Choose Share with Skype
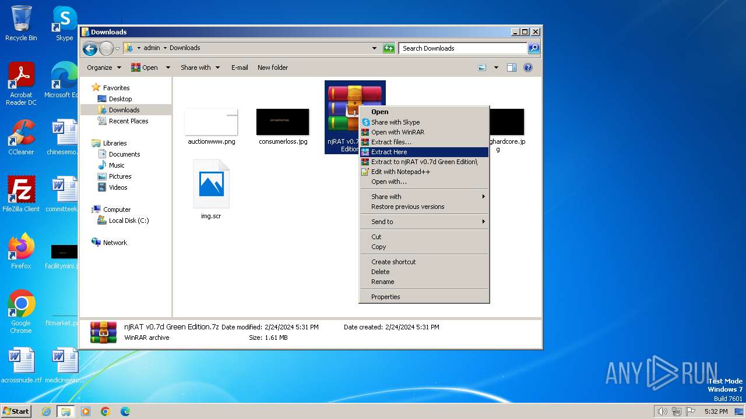The height and width of the screenshot is (419, 746). tap(424, 122)
